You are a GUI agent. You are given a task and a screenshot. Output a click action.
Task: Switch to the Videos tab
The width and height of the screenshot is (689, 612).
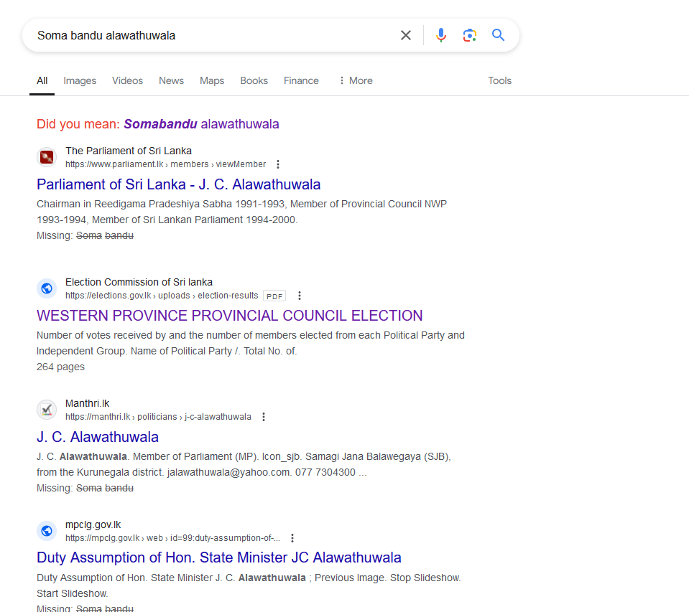tap(127, 81)
